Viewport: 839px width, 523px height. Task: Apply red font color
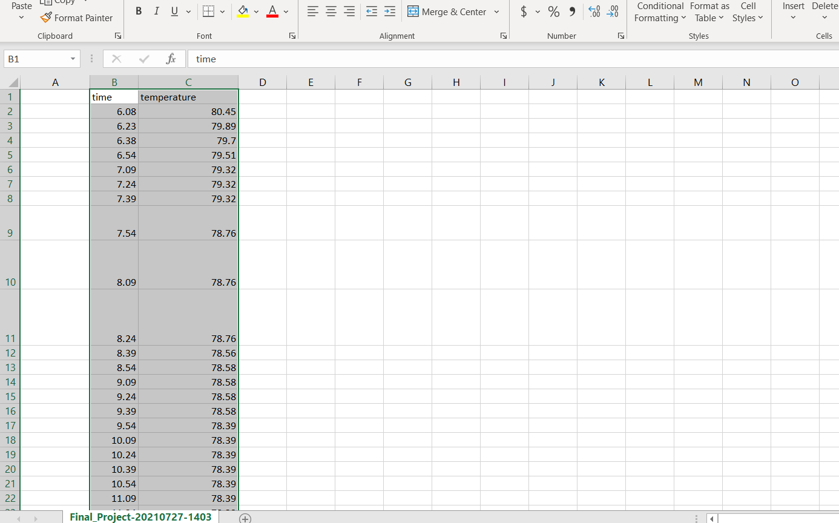point(272,12)
